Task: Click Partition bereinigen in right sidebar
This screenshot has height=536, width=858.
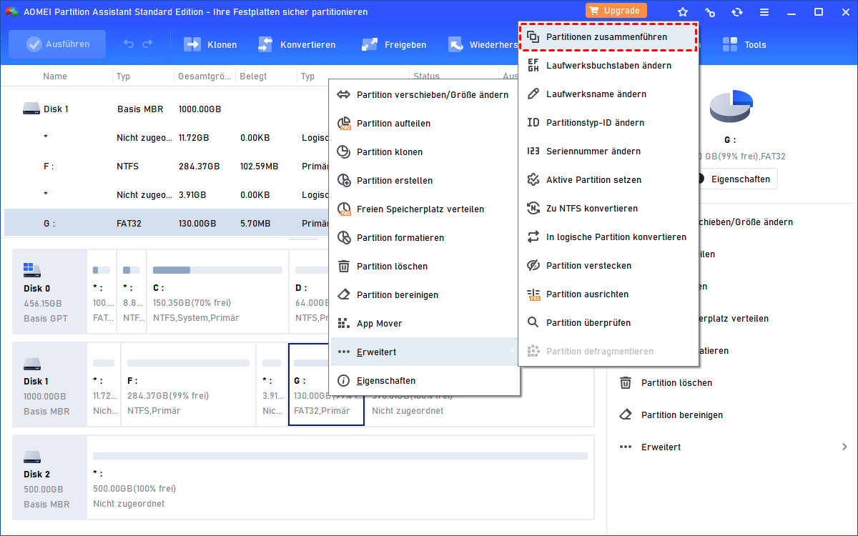Action: (x=682, y=415)
